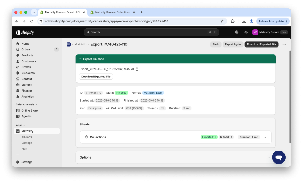This screenshot has width=303, height=183.
Task: Open browser downloads icon
Action: click(244, 21)
